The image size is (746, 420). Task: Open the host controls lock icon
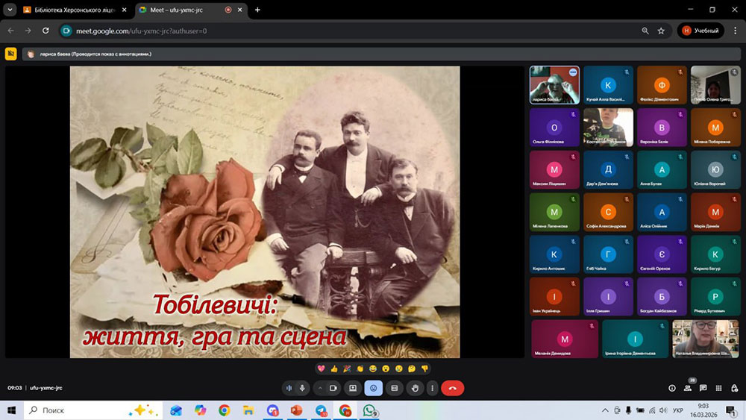pyautogui.click(x=733, y=388)
